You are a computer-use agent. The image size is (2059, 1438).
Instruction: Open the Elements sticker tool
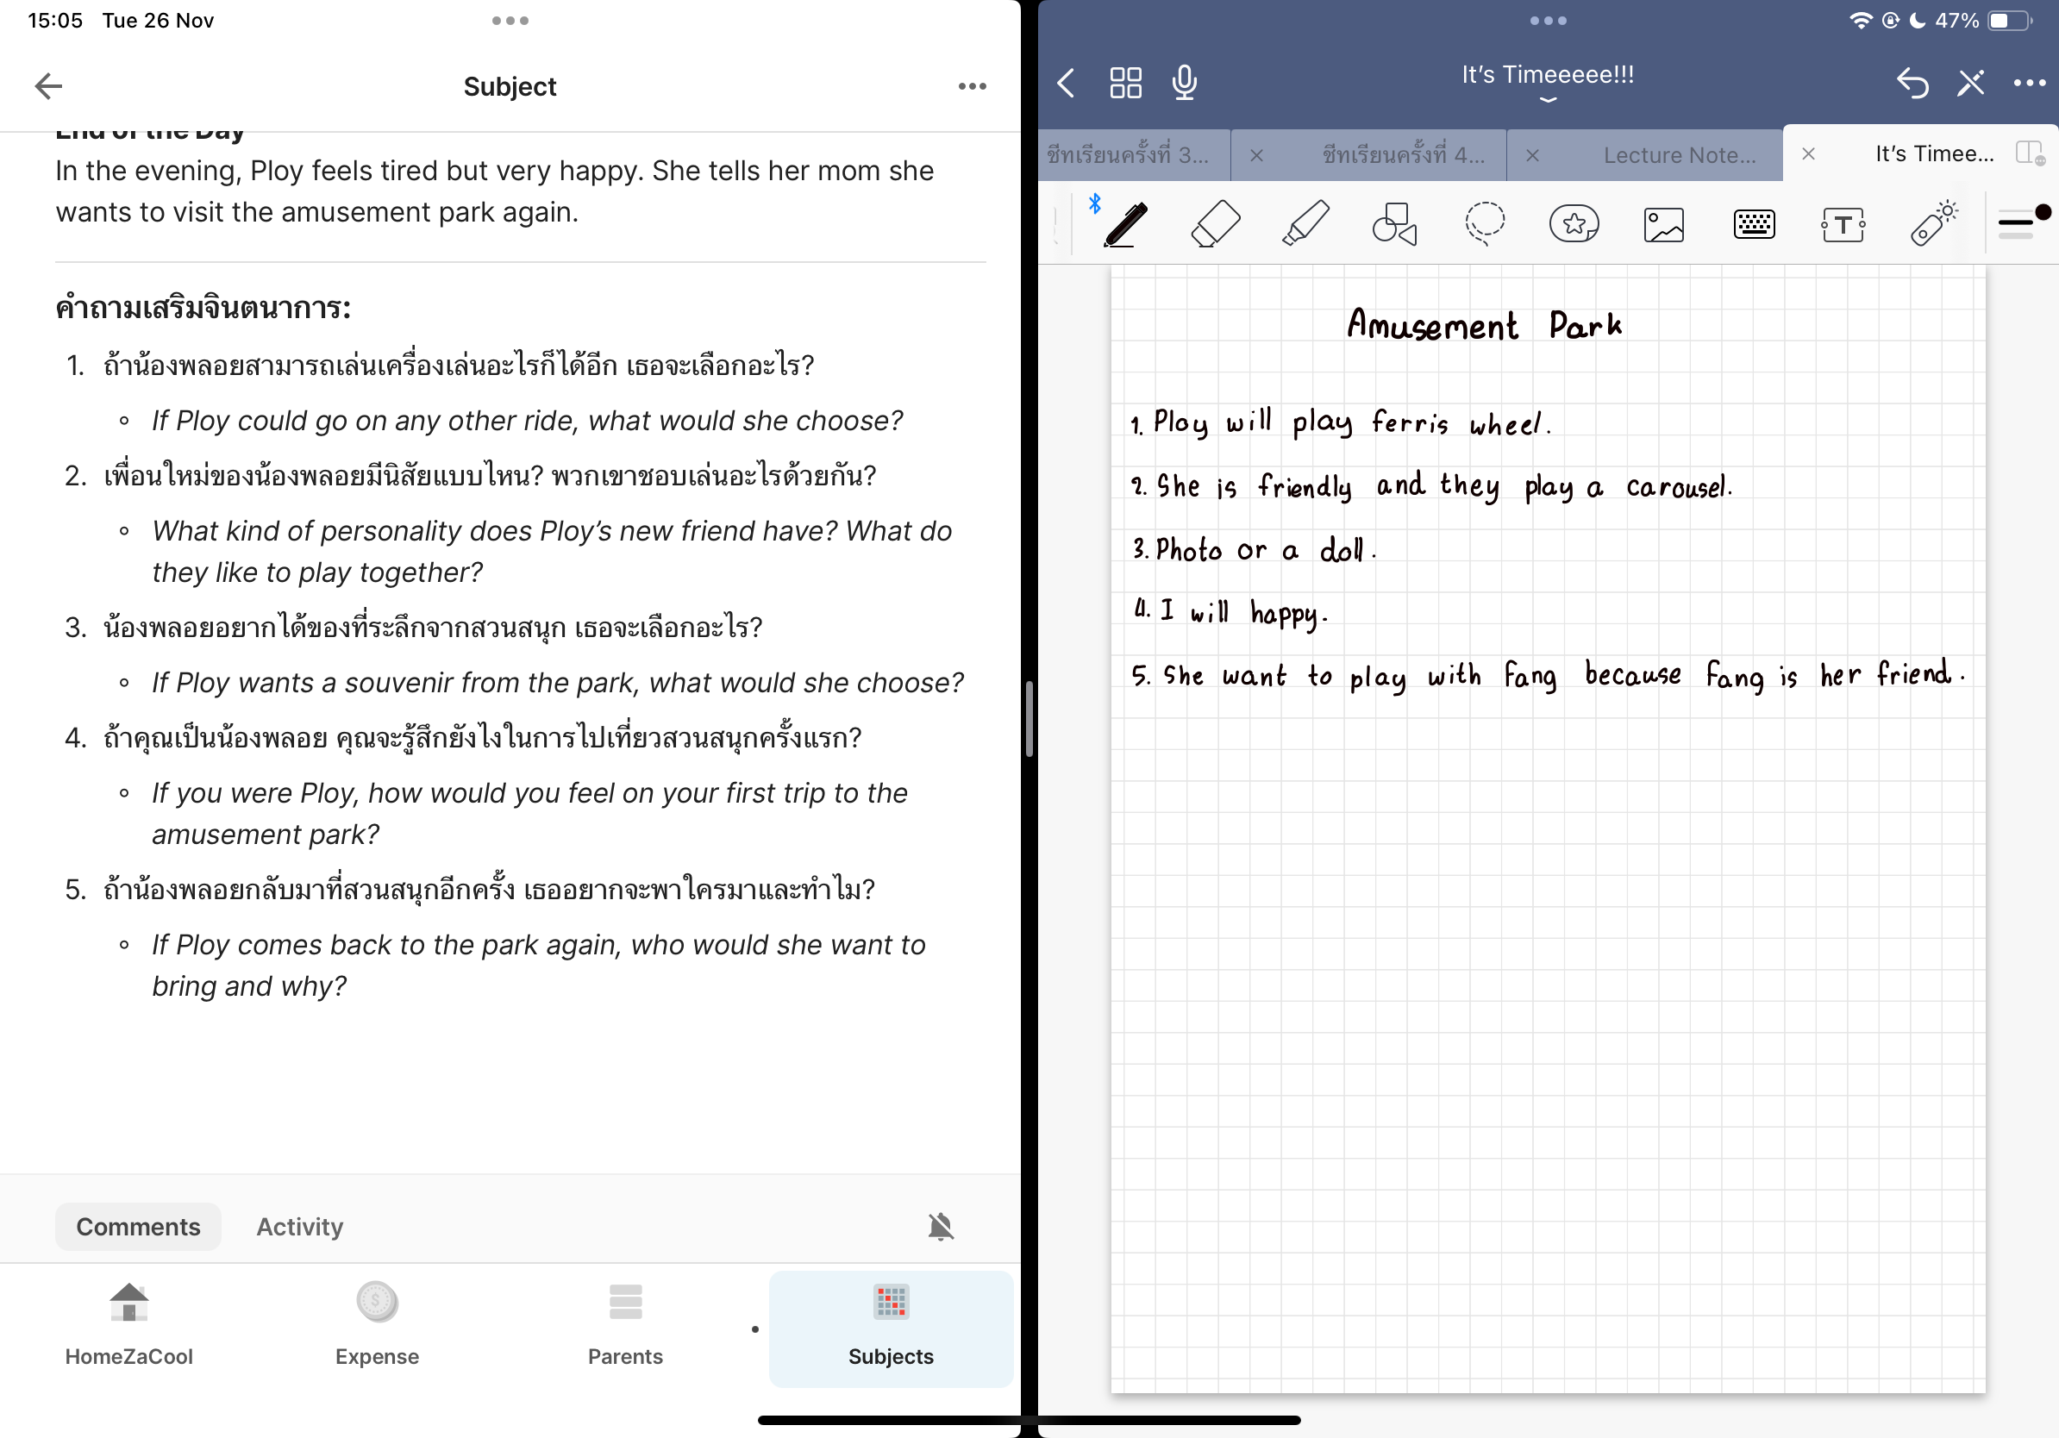[1574, 224]
